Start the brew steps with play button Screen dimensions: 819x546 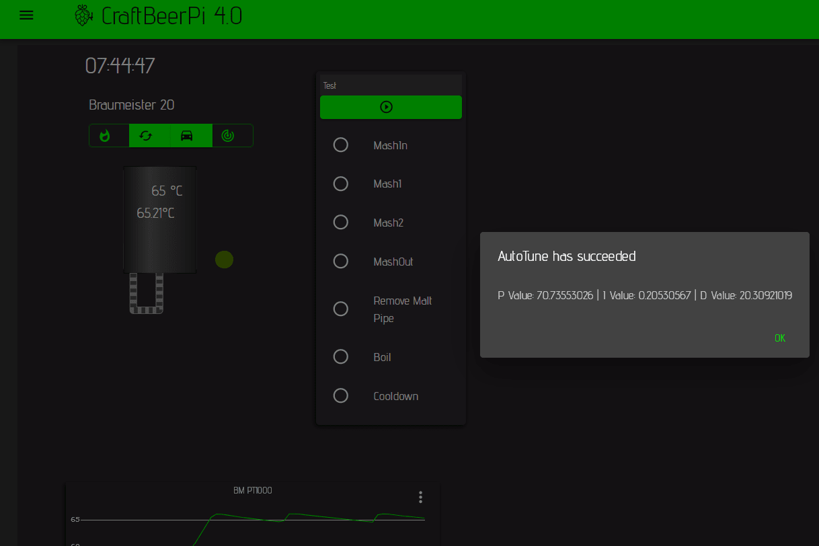click(x=391, y=107)
